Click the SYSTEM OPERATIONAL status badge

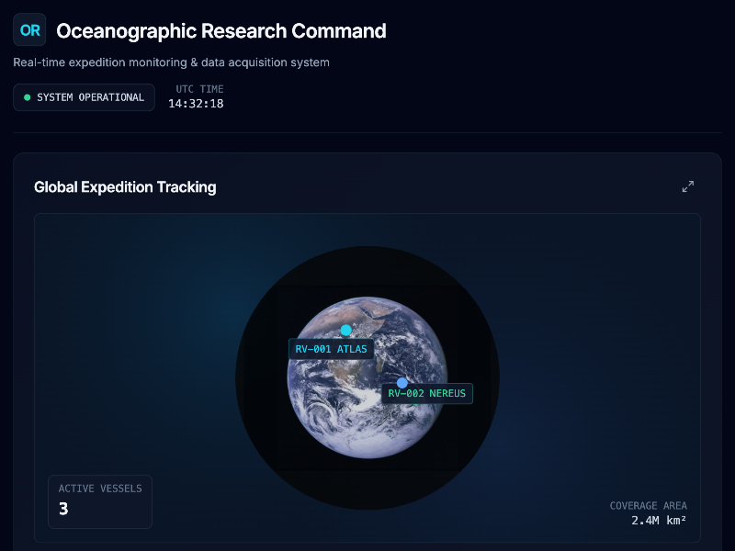pos(84,97)
